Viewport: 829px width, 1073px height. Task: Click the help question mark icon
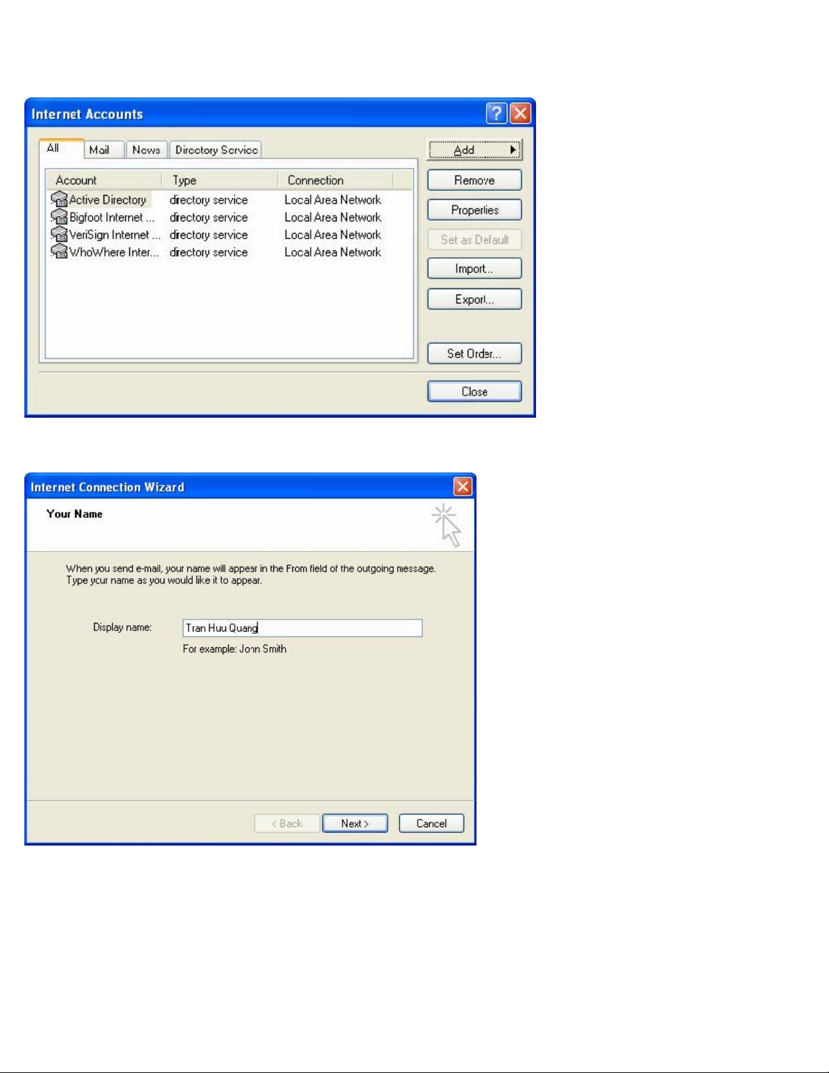click(x=496, y=114)
